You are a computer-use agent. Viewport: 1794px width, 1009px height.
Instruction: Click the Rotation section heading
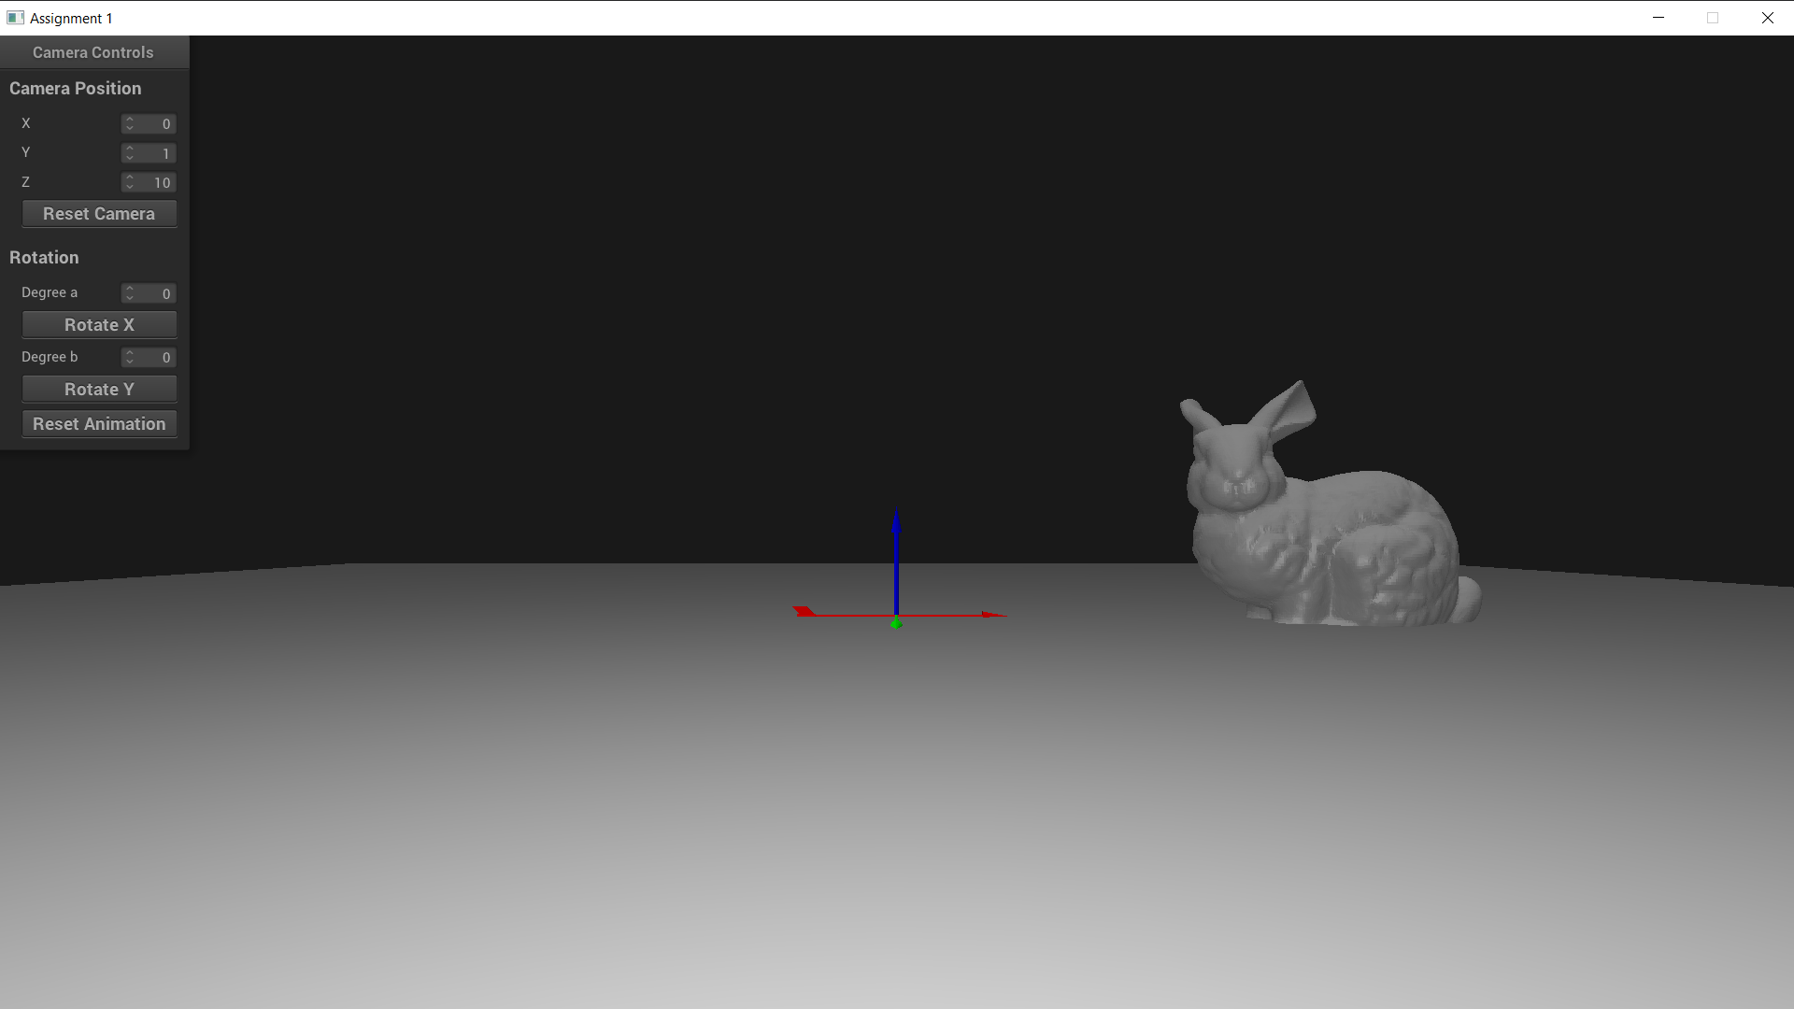[x=44, y=257]
